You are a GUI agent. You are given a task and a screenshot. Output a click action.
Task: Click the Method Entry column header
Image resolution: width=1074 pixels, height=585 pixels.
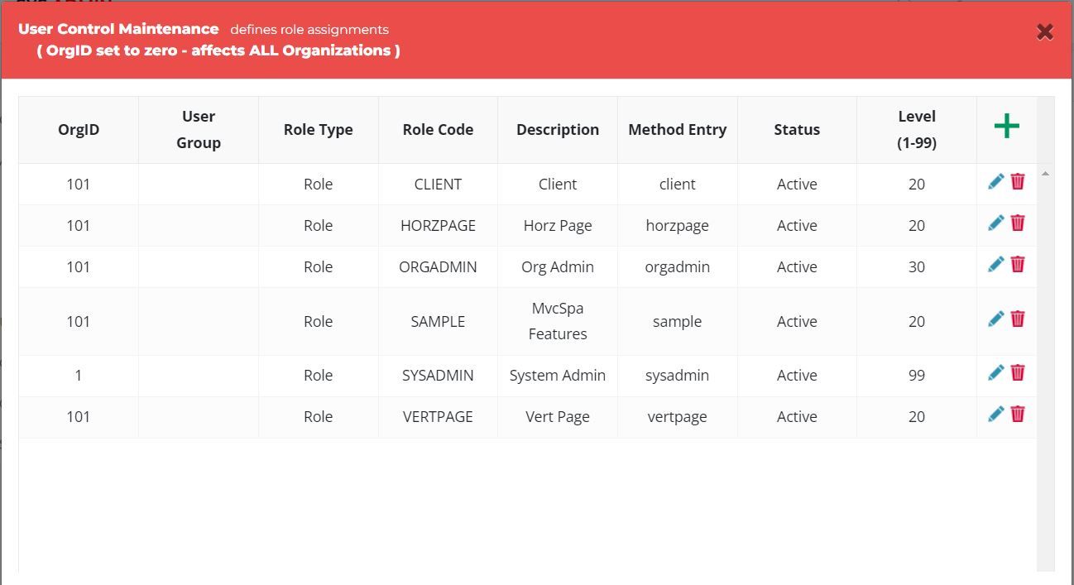pyautogui.click(x=677, y=130)
